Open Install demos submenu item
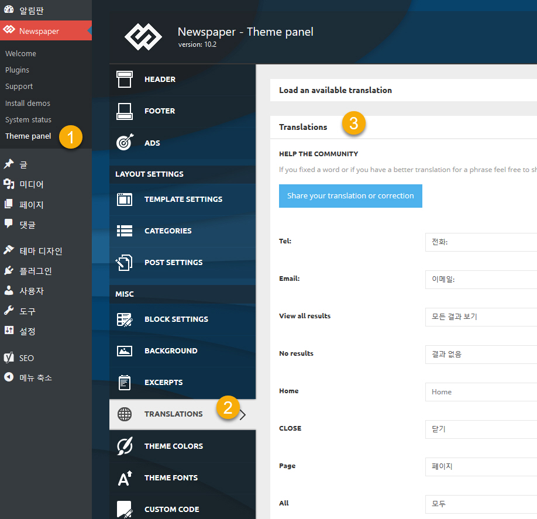The height and width of the screenshot is (519, 537). (x=27, y=103)
